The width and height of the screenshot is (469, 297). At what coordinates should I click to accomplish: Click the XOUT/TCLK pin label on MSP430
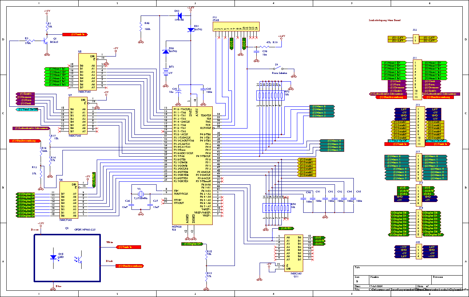(x=181, y=194)
